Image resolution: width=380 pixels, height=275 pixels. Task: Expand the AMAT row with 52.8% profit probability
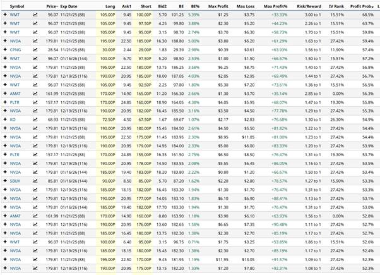[x=5, y=216]
